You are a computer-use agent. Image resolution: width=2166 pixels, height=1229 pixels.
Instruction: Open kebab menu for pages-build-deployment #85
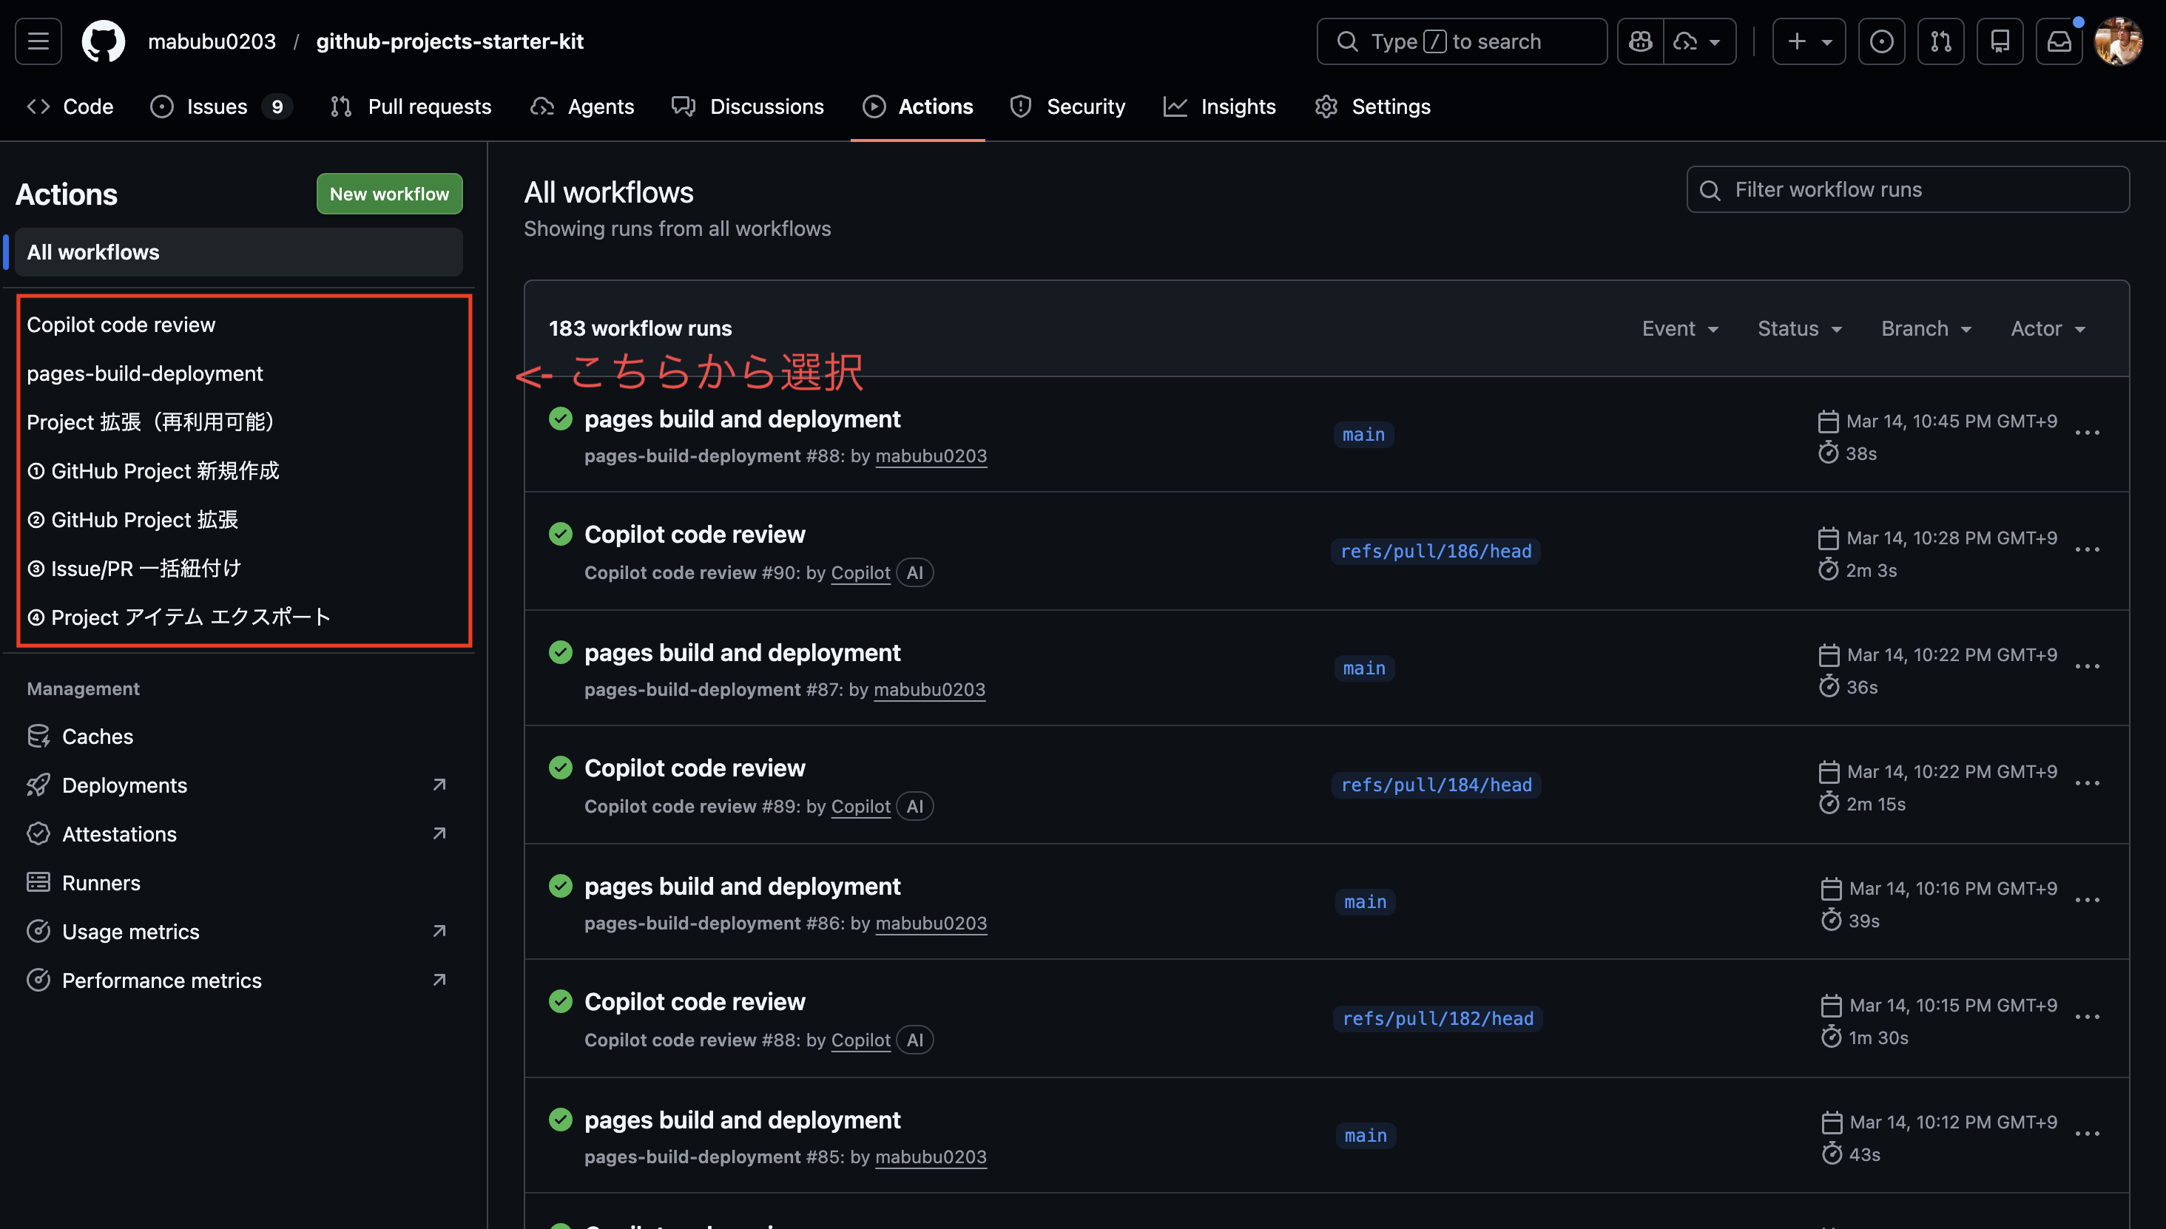(2088, 1134)
